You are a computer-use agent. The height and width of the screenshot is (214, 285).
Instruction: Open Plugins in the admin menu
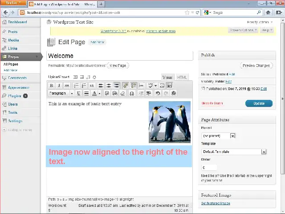pos(15,96)
